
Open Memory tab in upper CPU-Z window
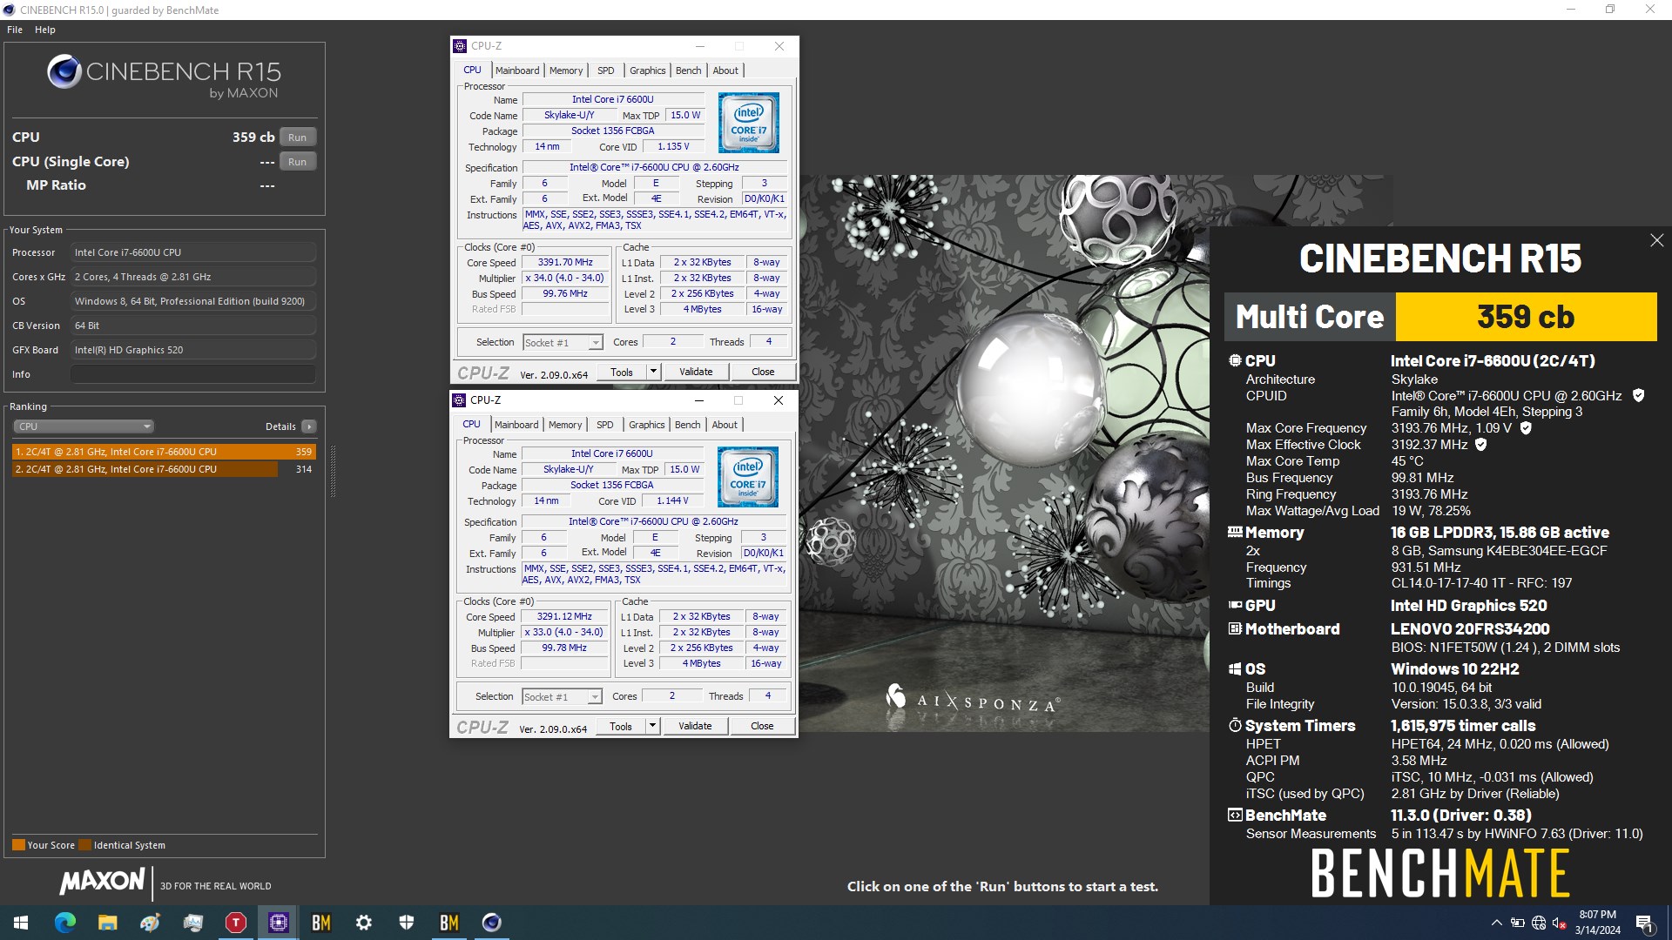pyautogui.click(x=566, y=70)
